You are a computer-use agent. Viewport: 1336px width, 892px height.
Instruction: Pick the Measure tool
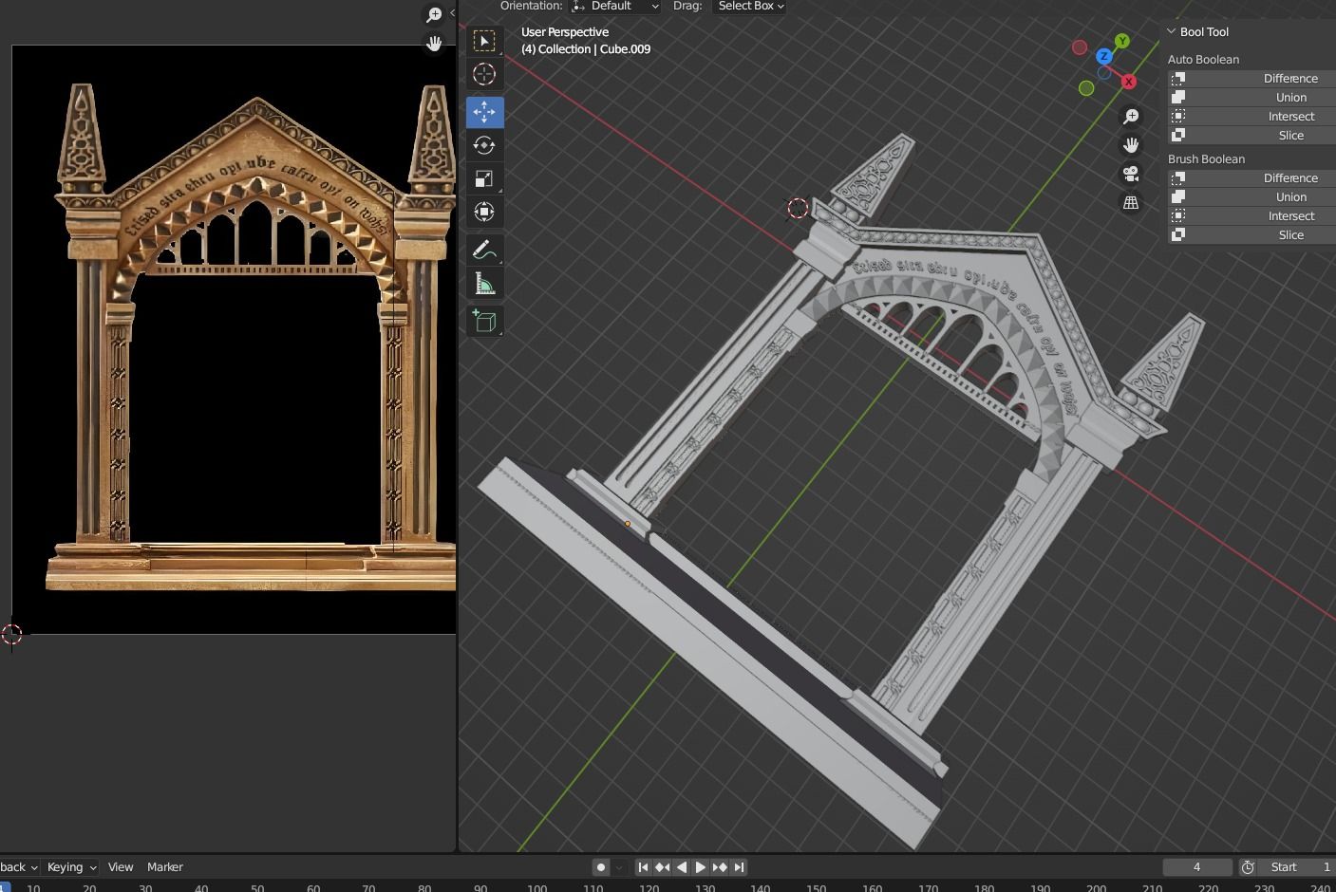coord(484,285)
